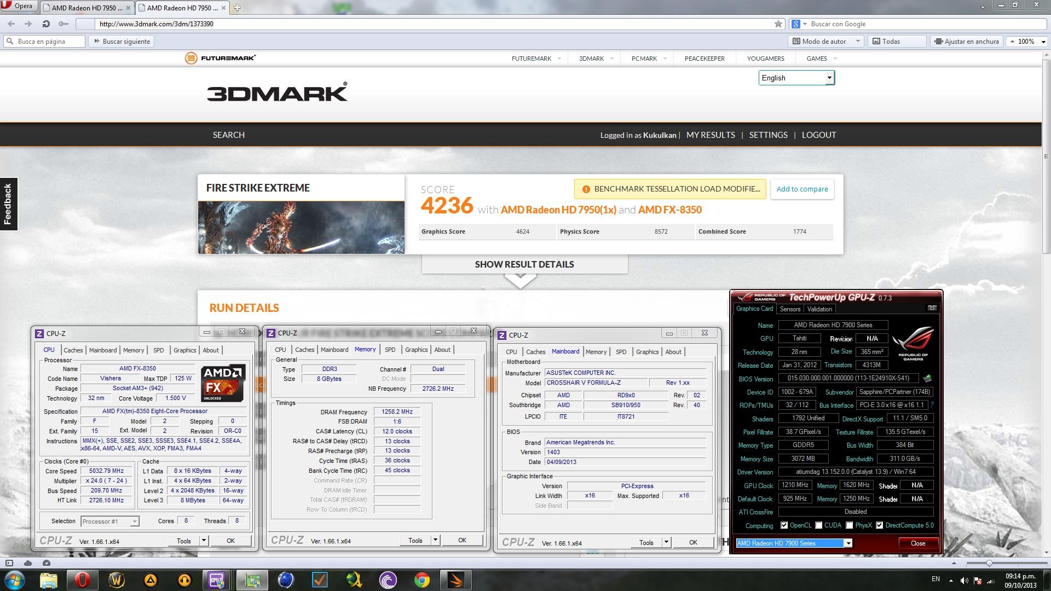Click the headphones taskbar icon

click(x=184, y=580)
